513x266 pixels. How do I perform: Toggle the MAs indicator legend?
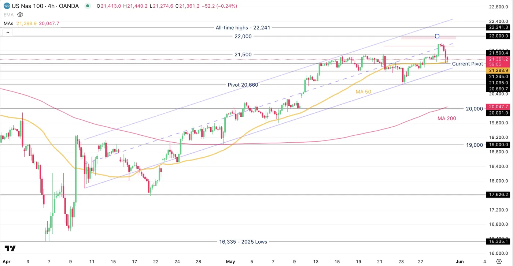pos(9,23)
